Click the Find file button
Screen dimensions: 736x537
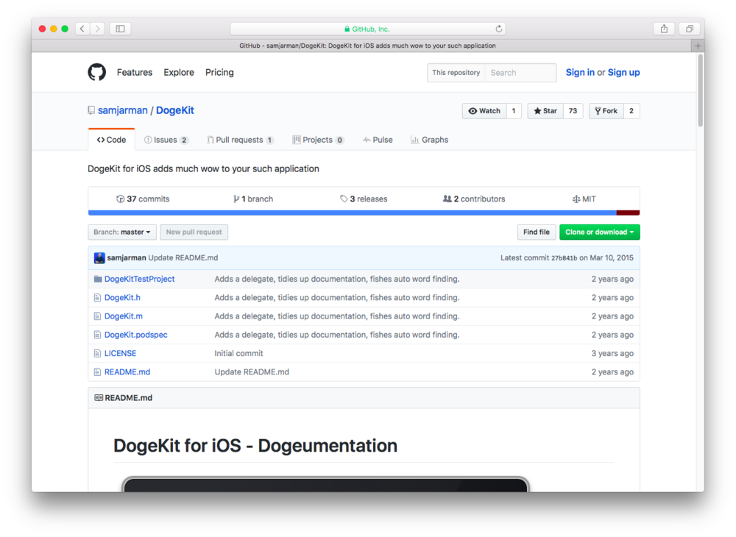[x=537, y=232]
